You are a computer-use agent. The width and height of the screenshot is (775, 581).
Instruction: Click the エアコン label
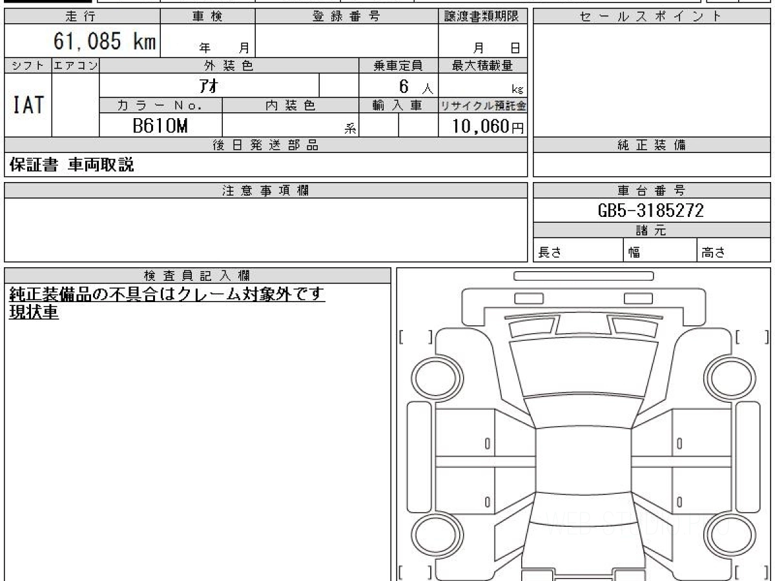(76, 65)
